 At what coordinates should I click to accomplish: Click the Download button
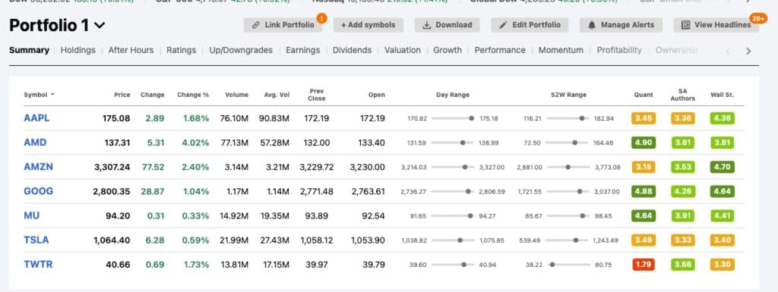tap(447, 25)
